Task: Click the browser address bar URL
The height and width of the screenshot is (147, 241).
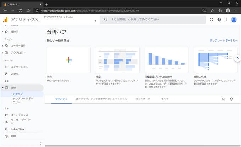Action: coord(90,11)
